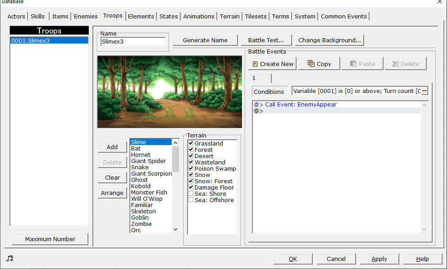
Task: Select Skeleton in enemy list
Action: (151, 211)
